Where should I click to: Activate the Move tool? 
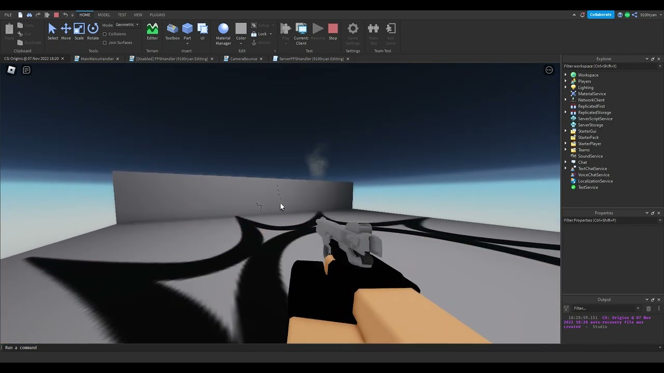click(x=66, y=32)
